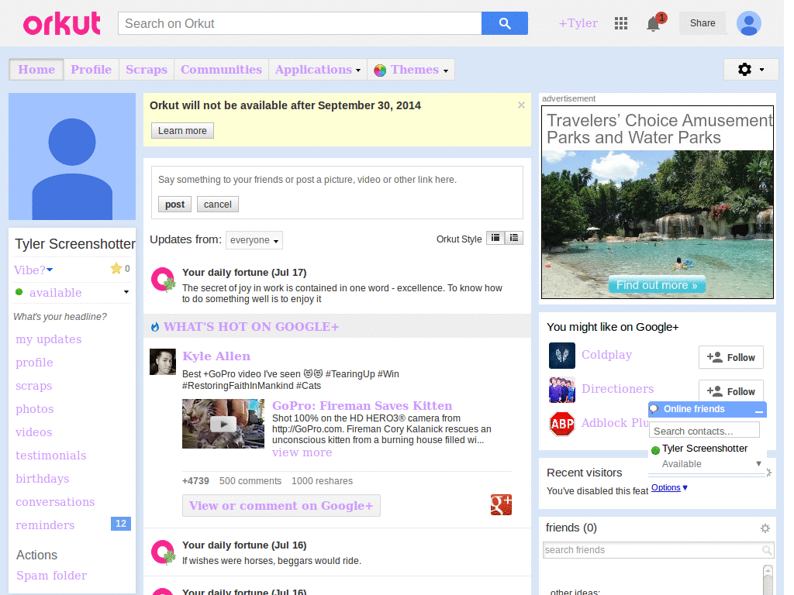Screen dimensions: 794x595
Task: Open photos in the sidebar
Action: point(34,409)
